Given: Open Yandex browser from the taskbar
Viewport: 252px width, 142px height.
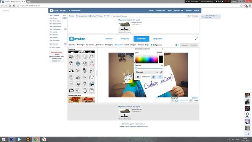Looking at the screenshot, I should point(44,139).
